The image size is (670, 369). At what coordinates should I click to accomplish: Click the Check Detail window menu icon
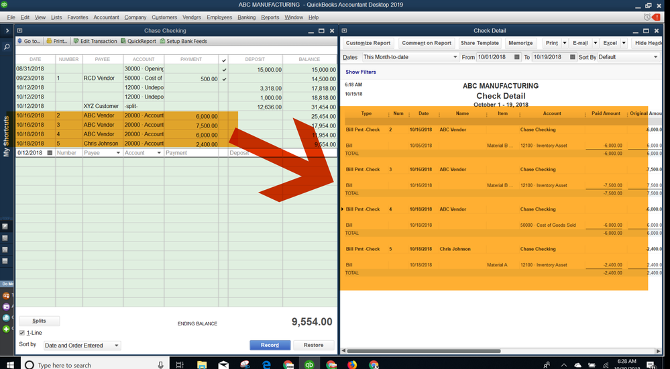[345, 31]
